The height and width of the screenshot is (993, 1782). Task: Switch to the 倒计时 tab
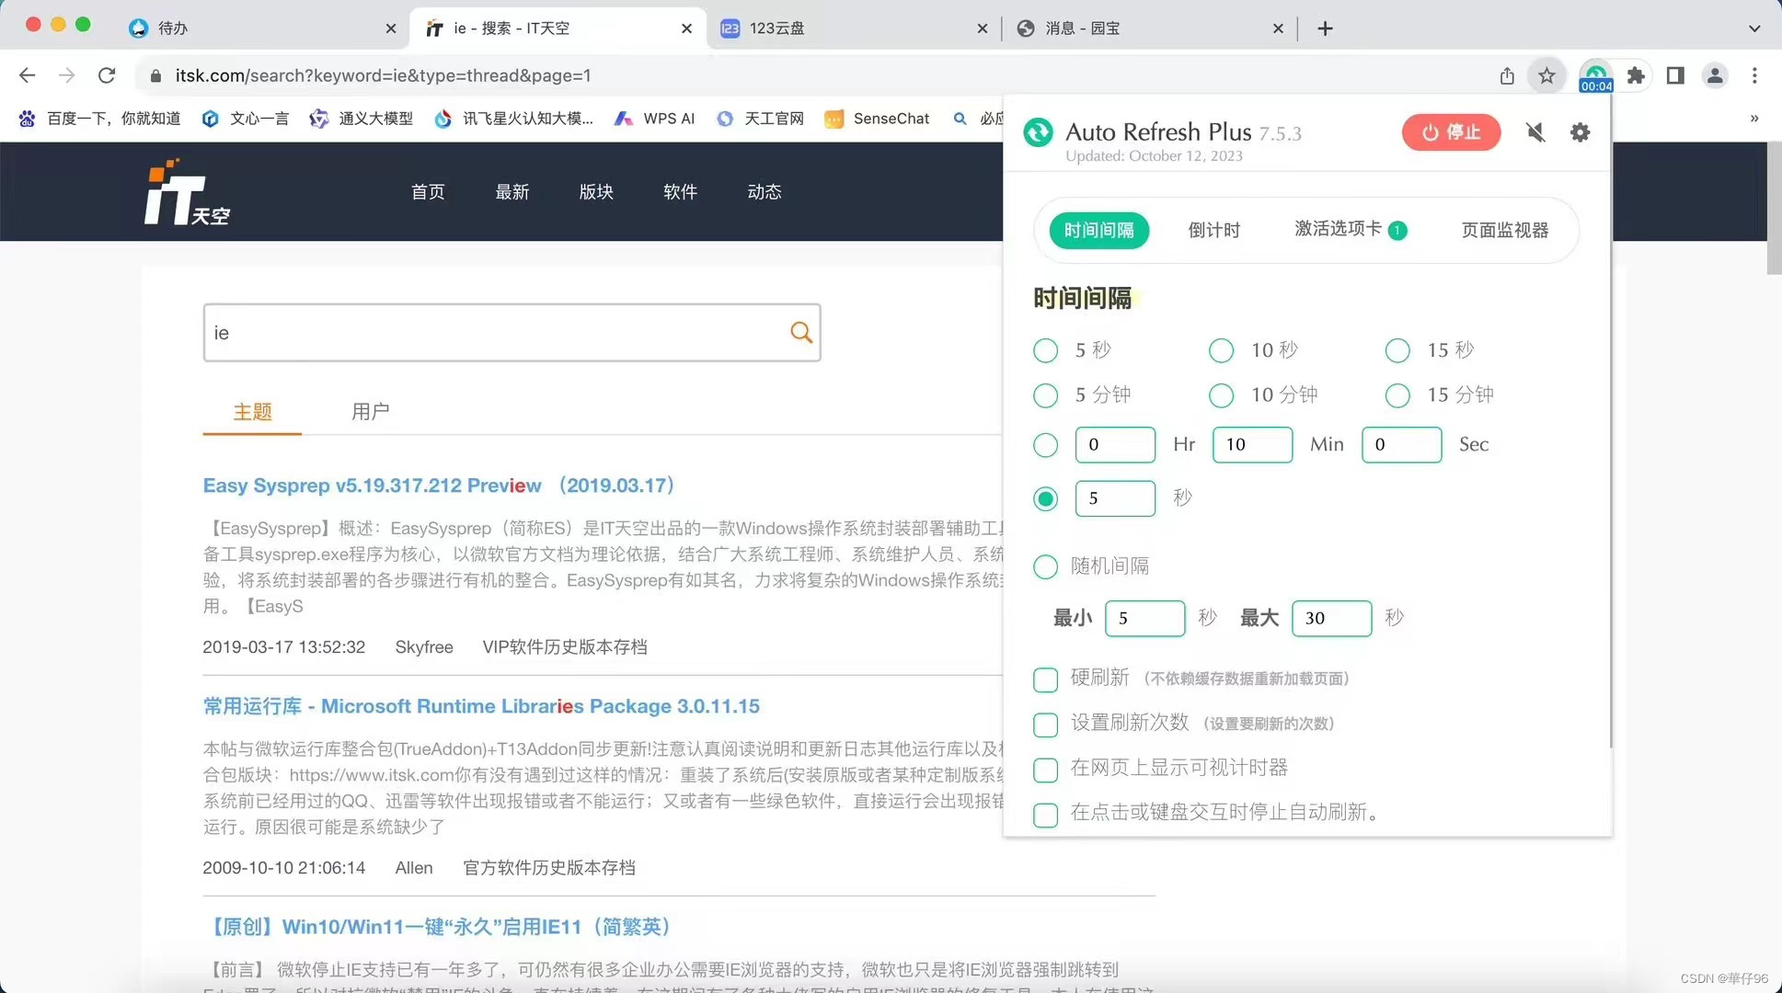(x=1213, y=230)
